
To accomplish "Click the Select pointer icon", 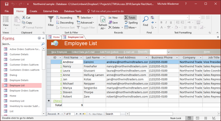I will (152, 27).
